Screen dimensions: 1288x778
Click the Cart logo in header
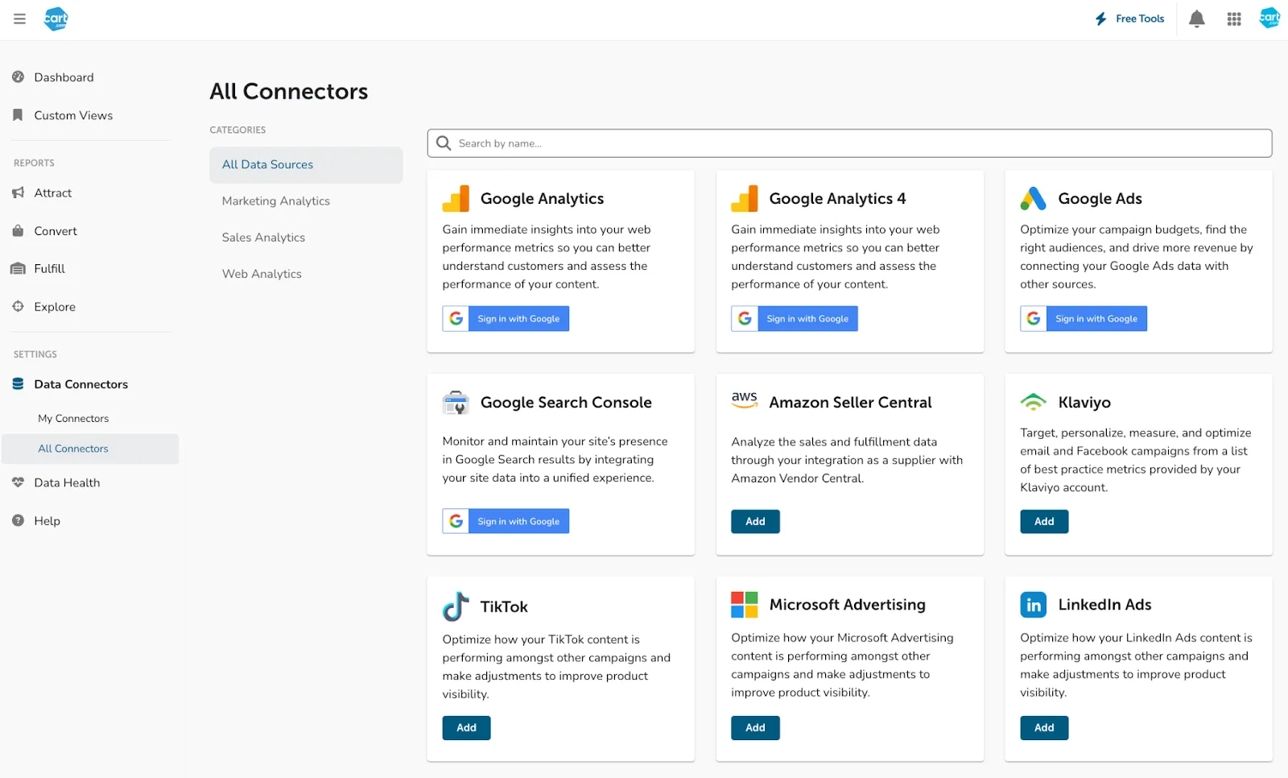pyautogui.click(x=56, y=19)
